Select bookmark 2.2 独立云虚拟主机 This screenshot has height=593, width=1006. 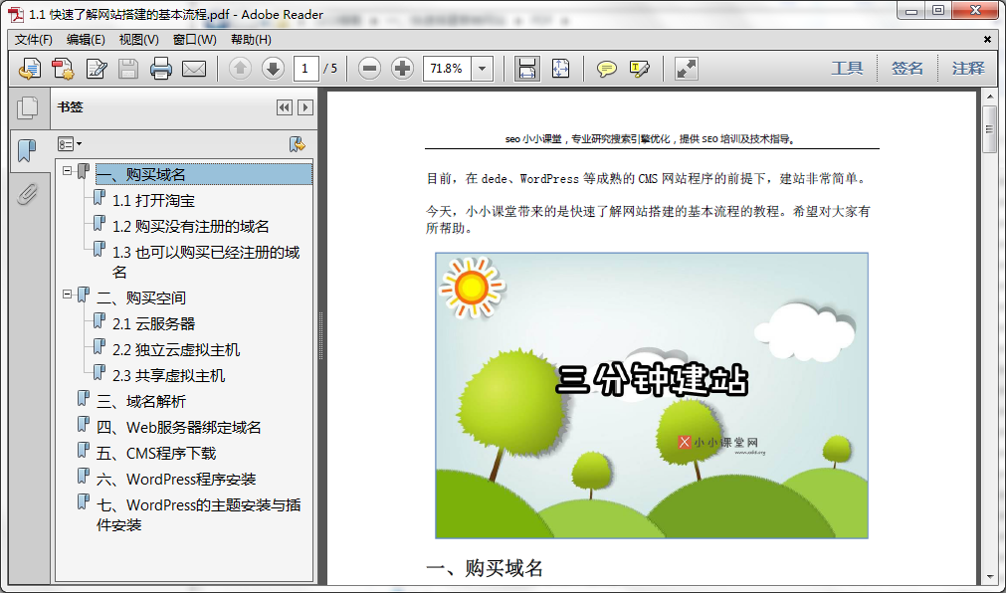(x=176, y=350)
